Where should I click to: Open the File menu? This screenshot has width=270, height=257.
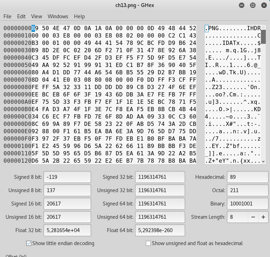click(7, 16)
